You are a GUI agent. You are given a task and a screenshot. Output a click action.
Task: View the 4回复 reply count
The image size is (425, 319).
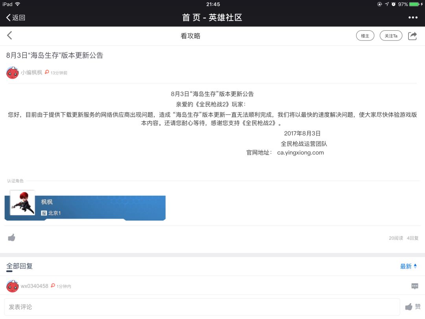point(412,238)
